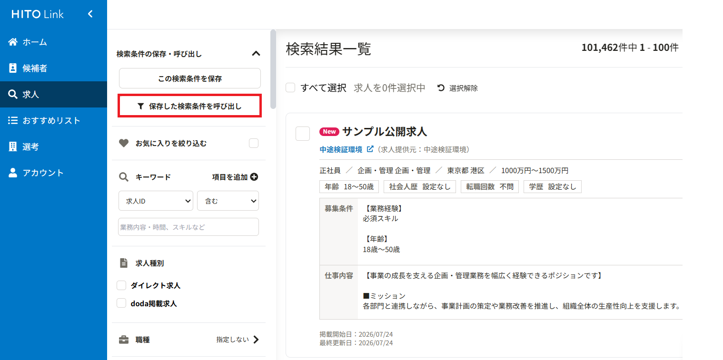723x360 pixels.
Task: Click the 指定しない text beside 職種
Action: click(x=232, y=340)
